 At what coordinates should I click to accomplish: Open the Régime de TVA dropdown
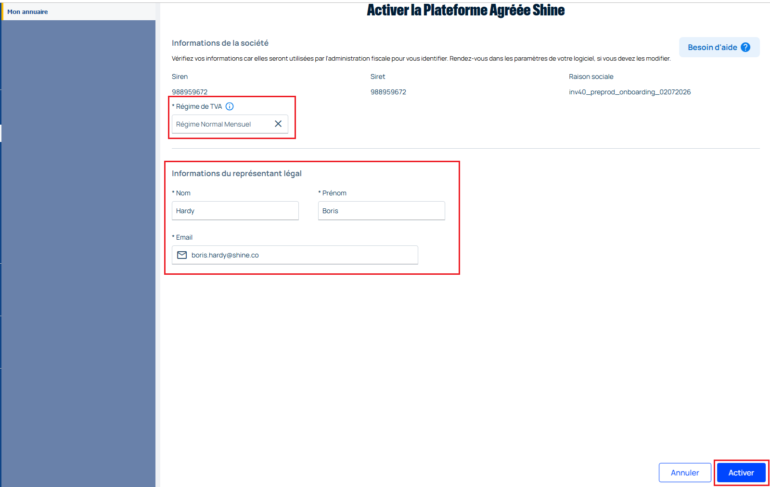pos(230,124)
